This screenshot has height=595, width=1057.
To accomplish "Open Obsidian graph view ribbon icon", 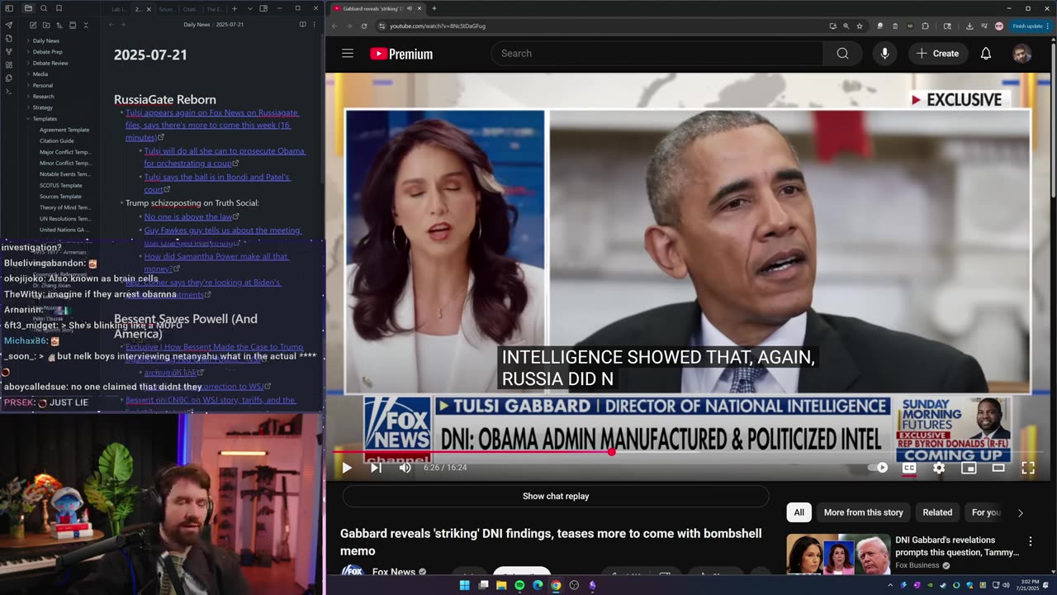I will (9, 51).
